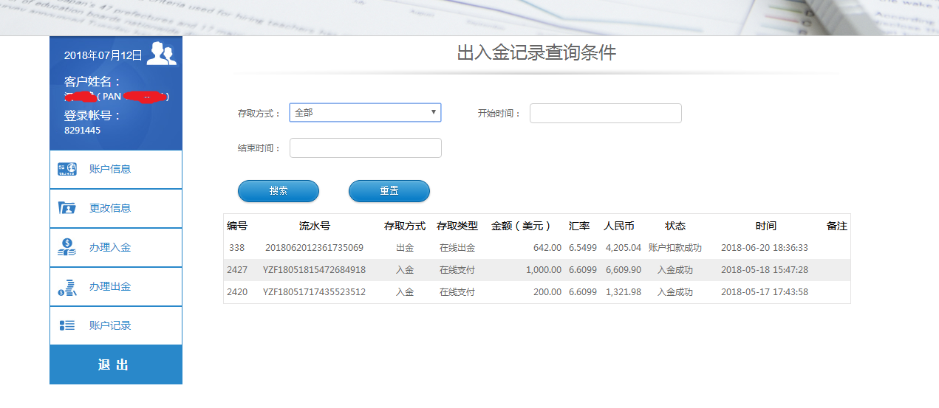Click the 时间 column header

click(x=765, y=226)
